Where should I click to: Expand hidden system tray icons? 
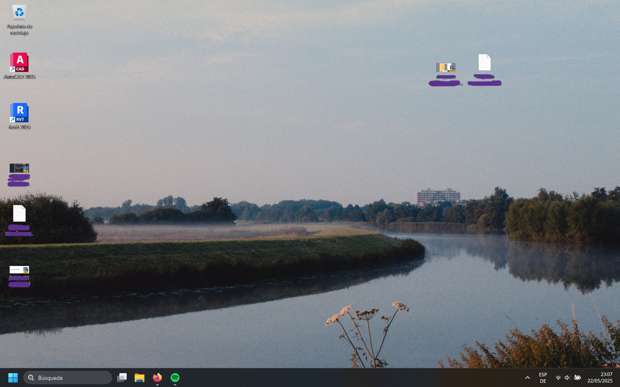(x=528, y=378)
